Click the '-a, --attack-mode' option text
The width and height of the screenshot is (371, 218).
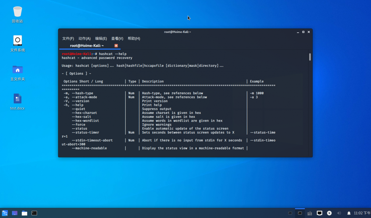pyautogui.click(x=80, y=97)
